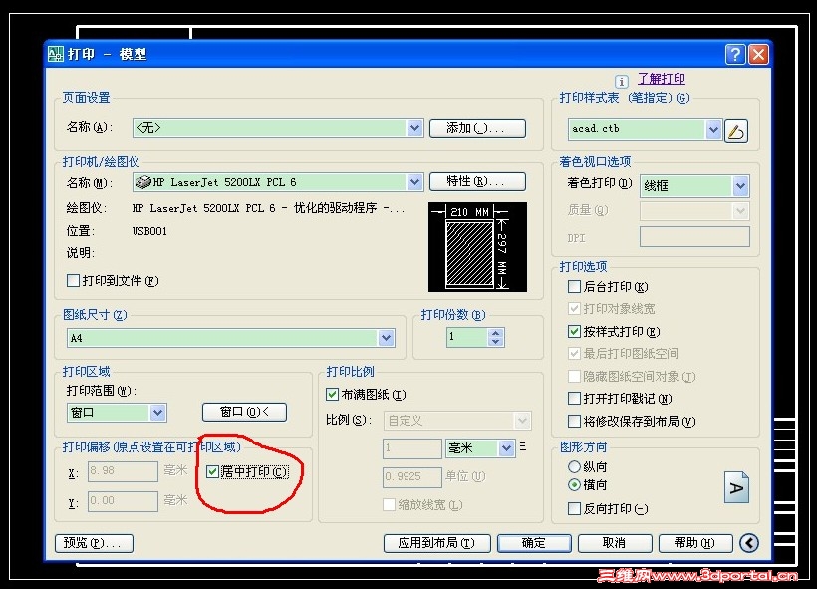Click the 帮助 help button
Viewport: 817px width, 589px height.
[695, 543]
